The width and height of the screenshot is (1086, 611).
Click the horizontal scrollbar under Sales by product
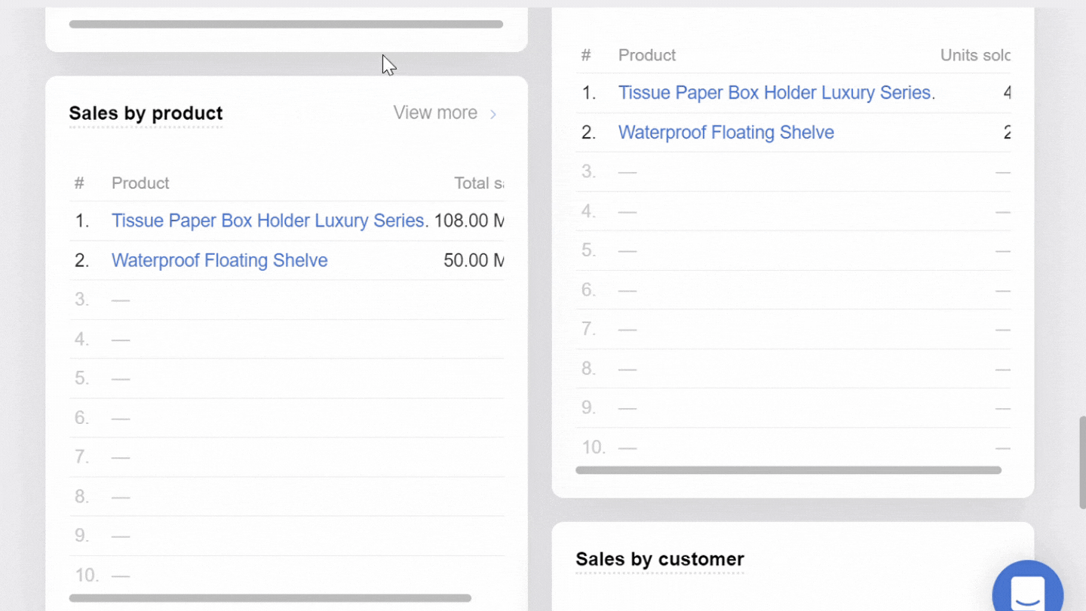(x=270, y=598)
